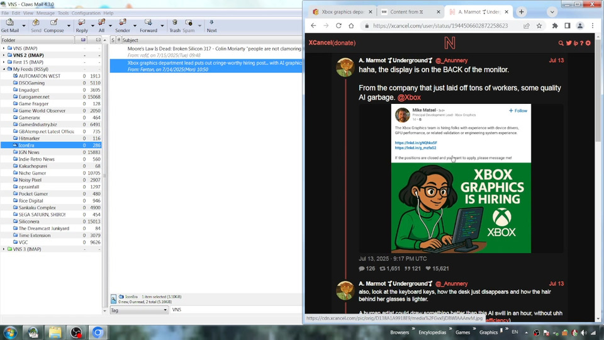Open the Tag combo box

(x=139, y=310)
